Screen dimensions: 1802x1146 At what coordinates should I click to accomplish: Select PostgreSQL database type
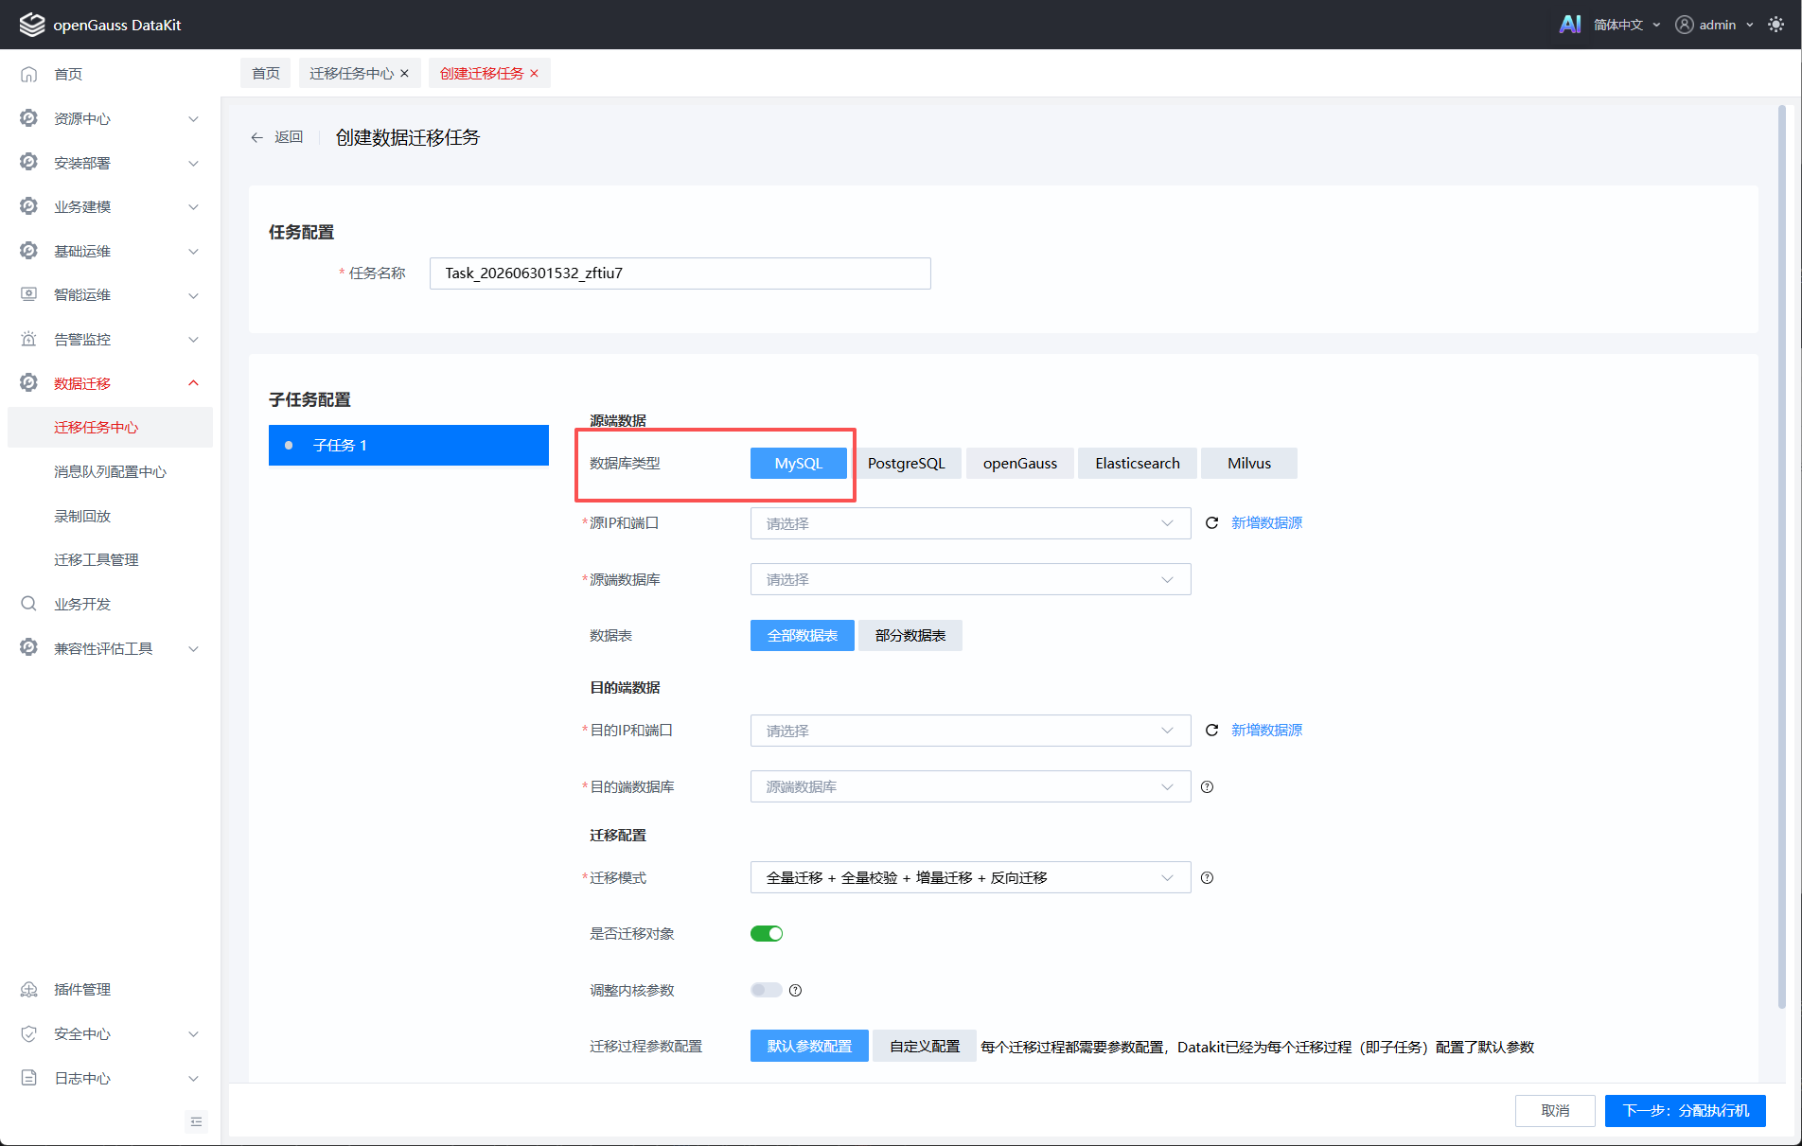[906, 463]
